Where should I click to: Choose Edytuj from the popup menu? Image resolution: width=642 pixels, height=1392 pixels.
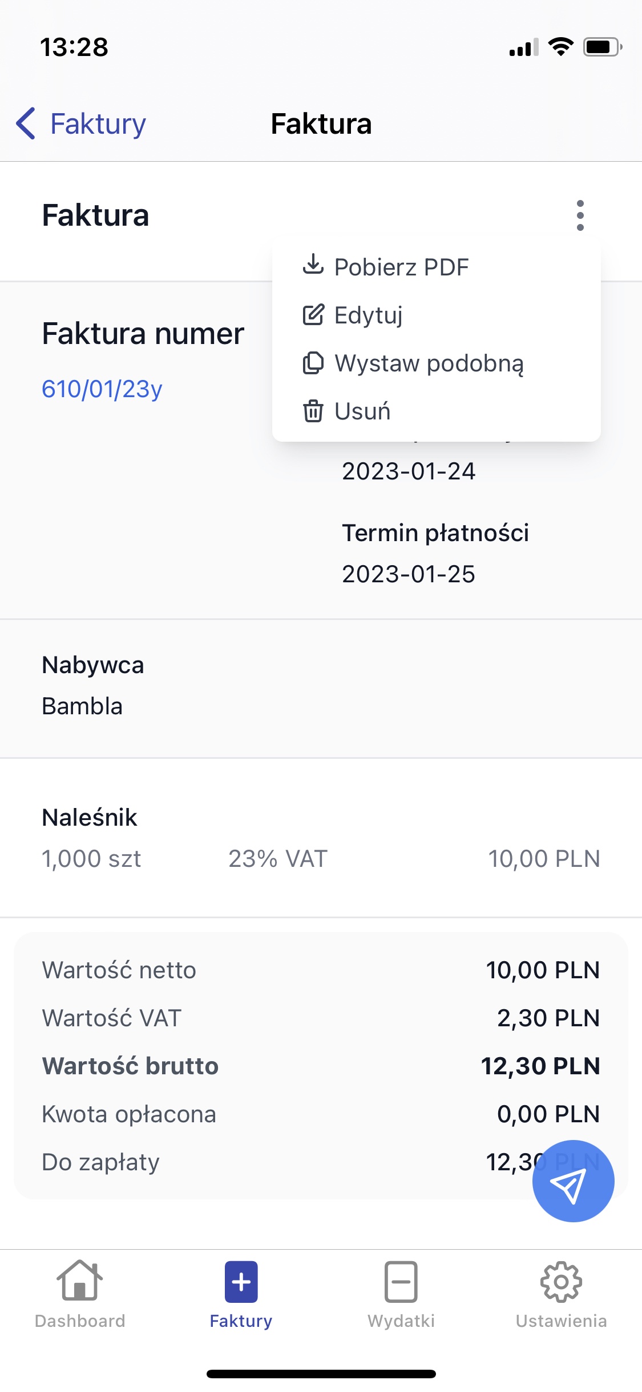pyautogui.click(x=369, y=315)
